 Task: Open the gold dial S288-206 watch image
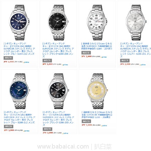click(98, 91)
